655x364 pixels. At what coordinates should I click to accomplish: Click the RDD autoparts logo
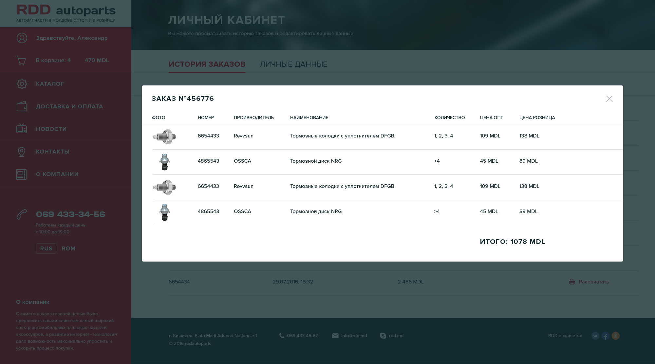[x=66, y=13]
